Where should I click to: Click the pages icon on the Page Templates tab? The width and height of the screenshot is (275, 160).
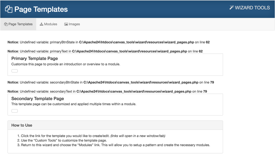pyautogui.click(x=6, y=24)
